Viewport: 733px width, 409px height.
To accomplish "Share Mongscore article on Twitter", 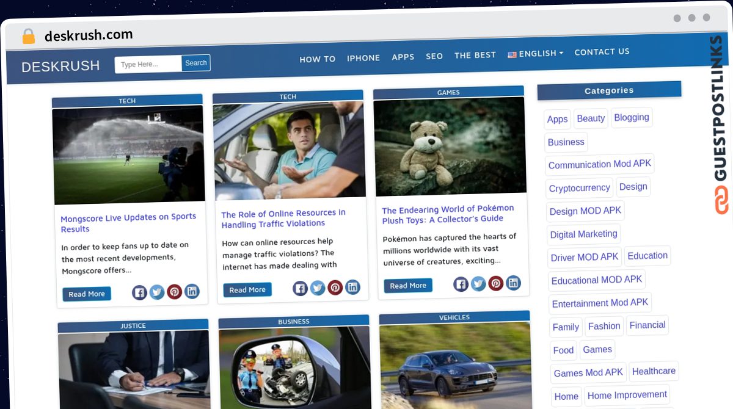I will [157, 292].
